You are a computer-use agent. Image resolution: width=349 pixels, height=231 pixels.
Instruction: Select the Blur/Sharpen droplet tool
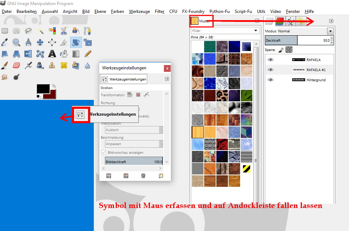point(87,65)
